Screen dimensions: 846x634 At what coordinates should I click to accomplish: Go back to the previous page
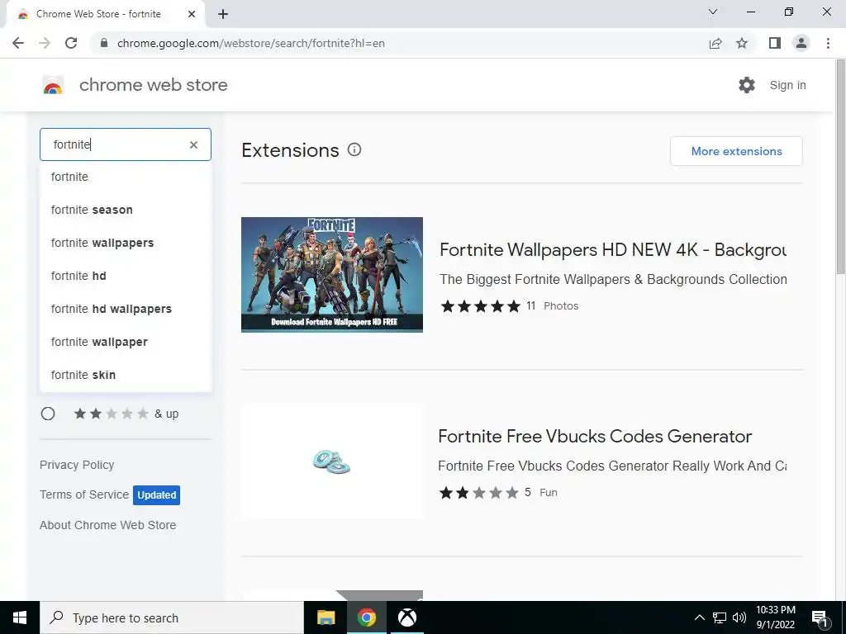click(x=18, y=43)
